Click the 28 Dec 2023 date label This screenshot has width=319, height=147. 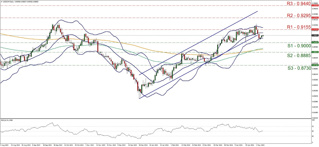(x=143, y=145)
